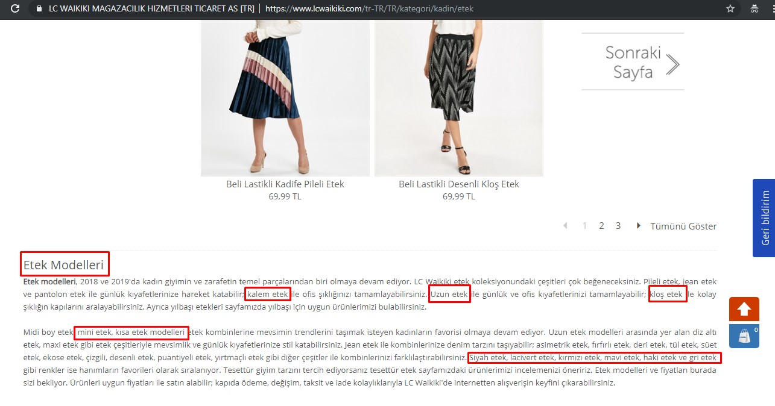Go to next page with right arrow
The width and height of the screenshot is (775, 406).
[x=638, y=226]
